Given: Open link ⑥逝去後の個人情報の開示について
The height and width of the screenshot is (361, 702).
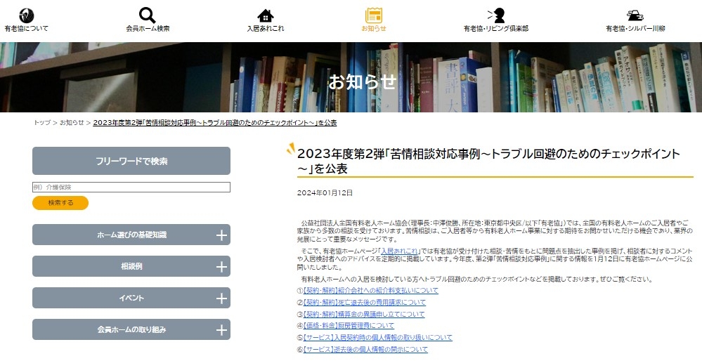Looking at the screenshot, I should click(x=365, y=349).
